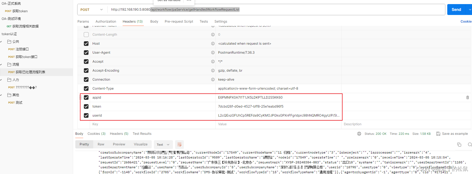
Task: Open the 注册接口 request
Action: (x=18, y=49)
